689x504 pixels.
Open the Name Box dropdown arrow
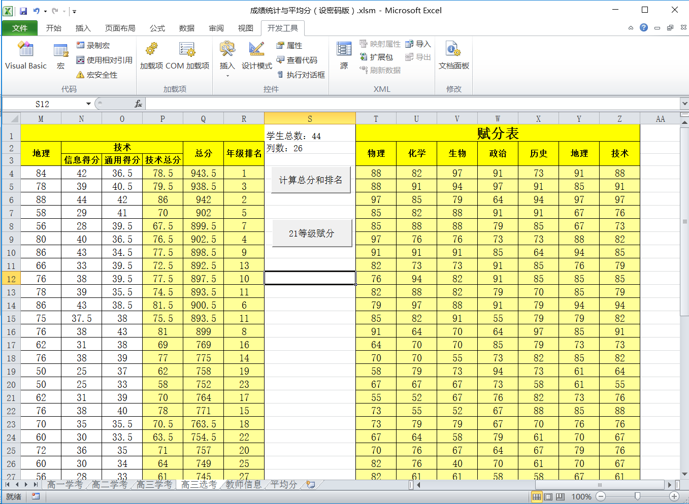88,104
